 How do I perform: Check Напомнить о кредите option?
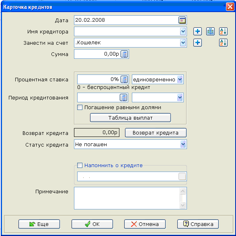coord(80,165)
